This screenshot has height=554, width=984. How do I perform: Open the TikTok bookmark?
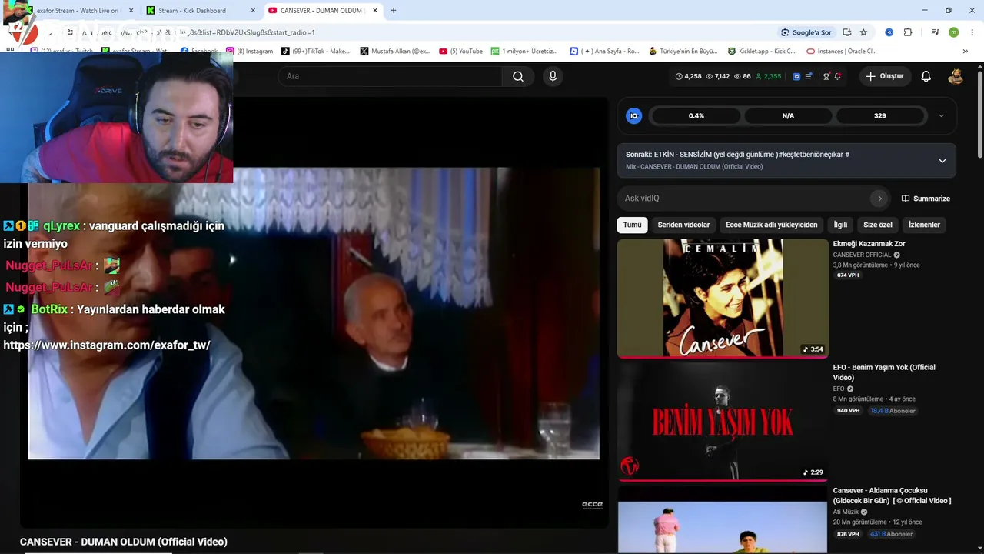click(x=315, y=52)
